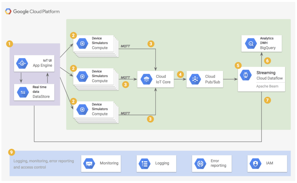Click the Logging list icon
The height and width of the screenshot is (183, 297).
pyautogui.click(x=144, y=164)
